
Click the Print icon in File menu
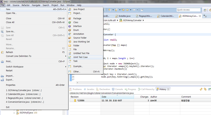[2, 61]
